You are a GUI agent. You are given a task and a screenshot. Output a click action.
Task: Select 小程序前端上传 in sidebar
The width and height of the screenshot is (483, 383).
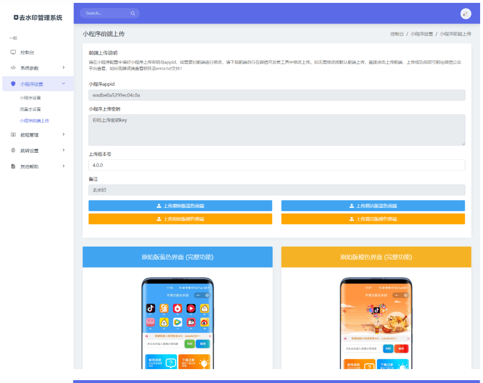34,121
